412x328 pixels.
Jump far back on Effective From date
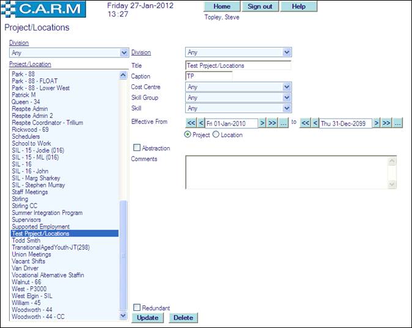click(x=191, y=123)
